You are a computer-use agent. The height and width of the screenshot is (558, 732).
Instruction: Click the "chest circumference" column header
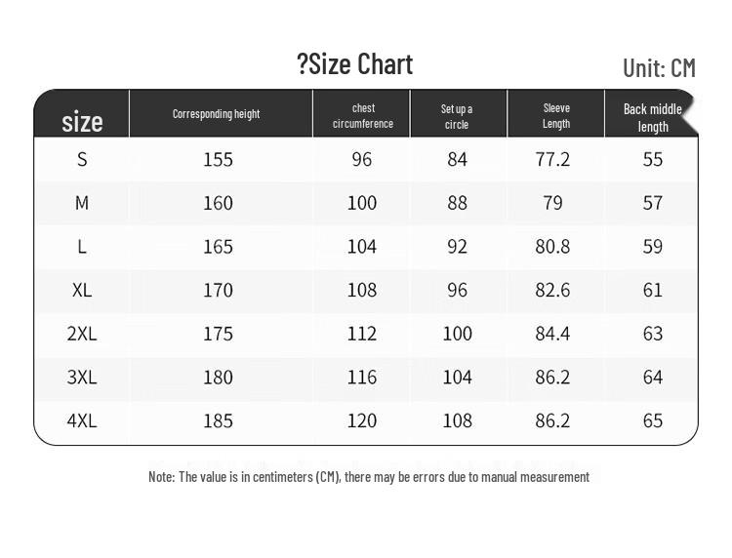click(x=363, y=116)
